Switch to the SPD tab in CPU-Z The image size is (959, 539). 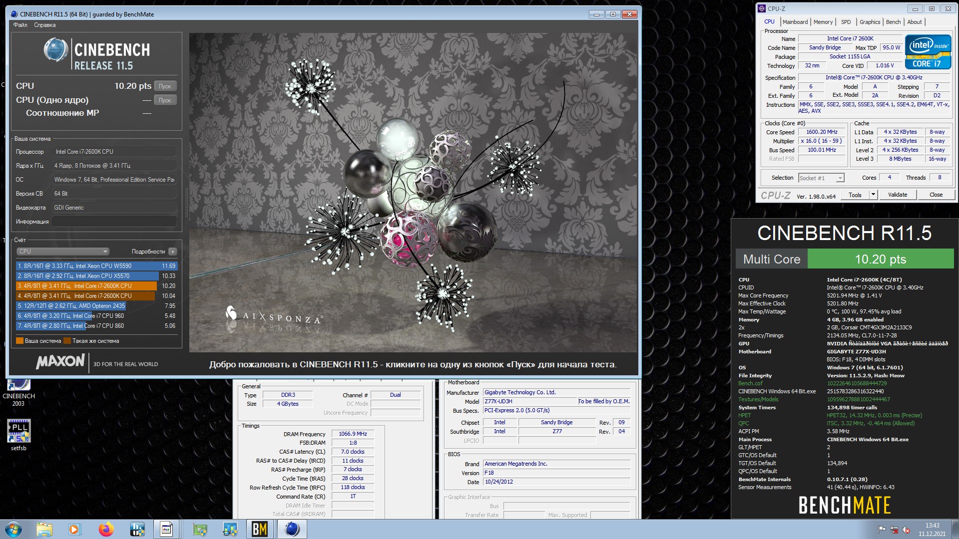pos(846,22)
